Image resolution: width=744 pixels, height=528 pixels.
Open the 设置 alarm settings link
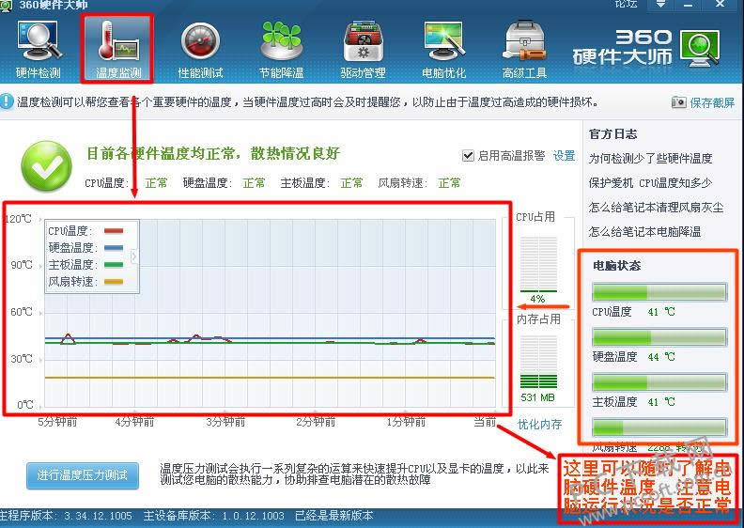(x=565, y=156)
